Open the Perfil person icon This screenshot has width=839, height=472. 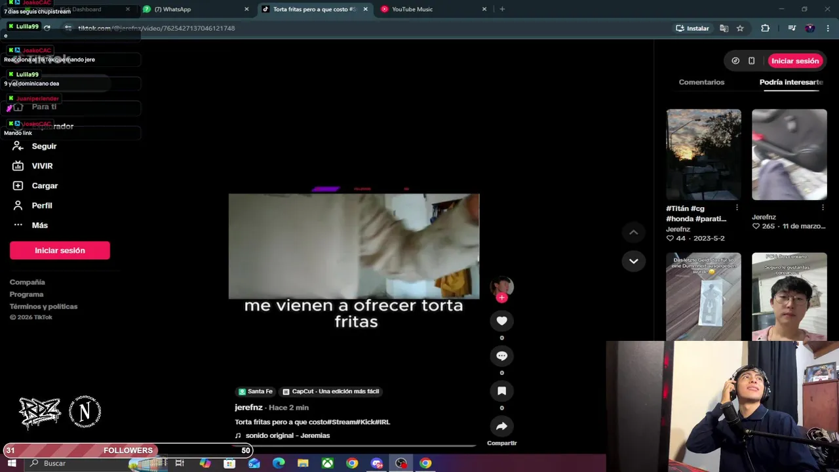(18, 205)
